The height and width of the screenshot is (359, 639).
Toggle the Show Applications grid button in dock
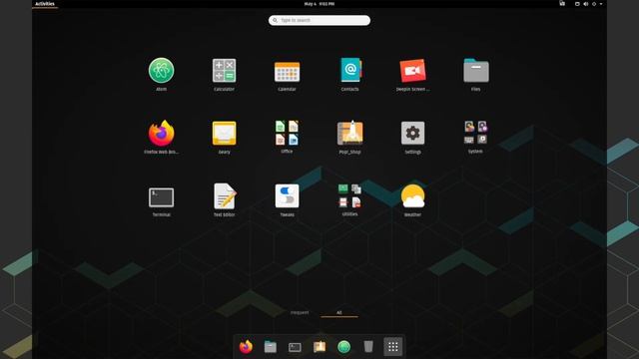click(x=392, y=347)
